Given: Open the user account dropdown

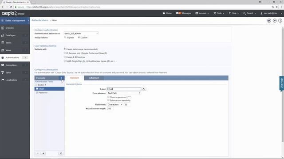Looking at the screenshot, I should click(x=271, y=13).
